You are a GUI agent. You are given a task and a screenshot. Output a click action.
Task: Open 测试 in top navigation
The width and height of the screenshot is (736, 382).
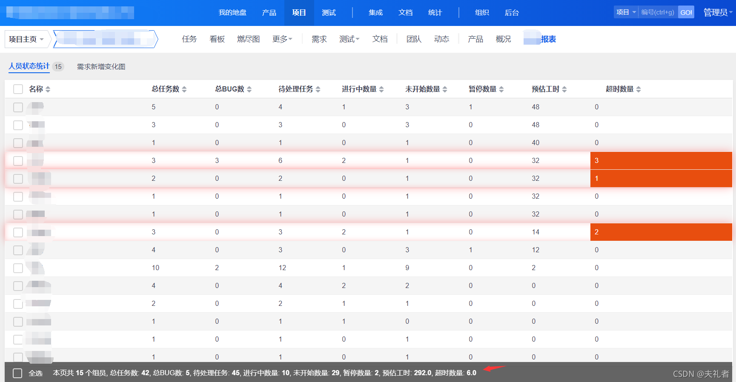tap(329, 13)
